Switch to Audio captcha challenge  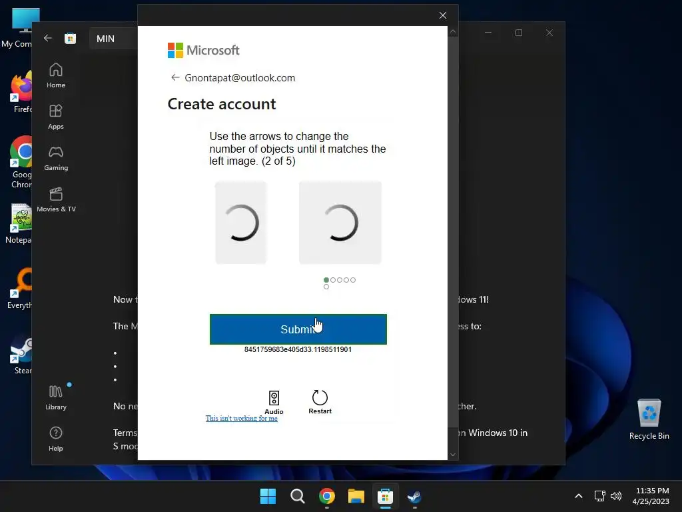274,402
